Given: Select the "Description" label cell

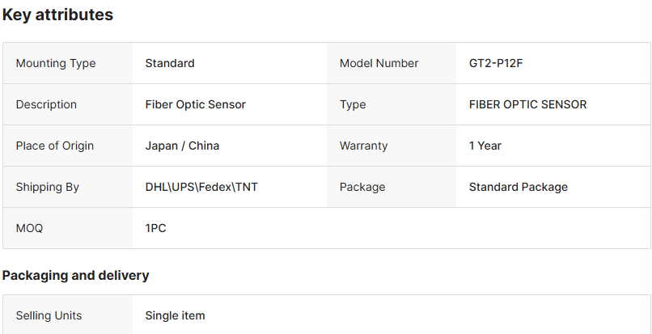Looking at the screenshot, I should (x=46, y=104).
